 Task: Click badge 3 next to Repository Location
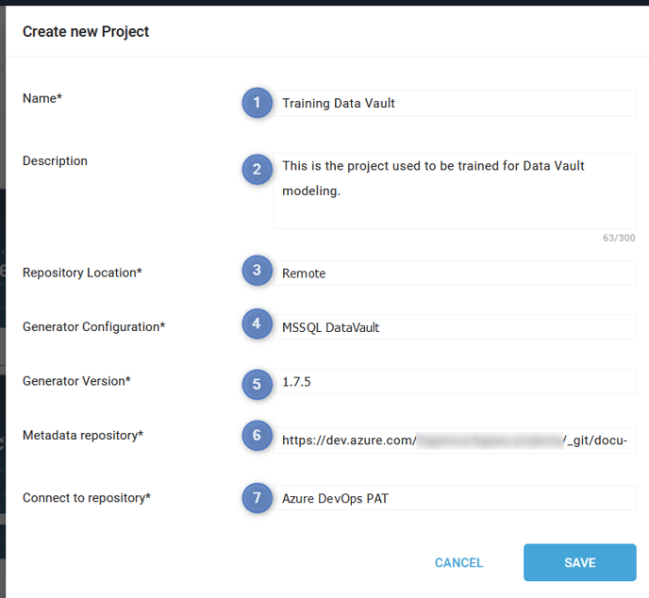click(257, 271)
